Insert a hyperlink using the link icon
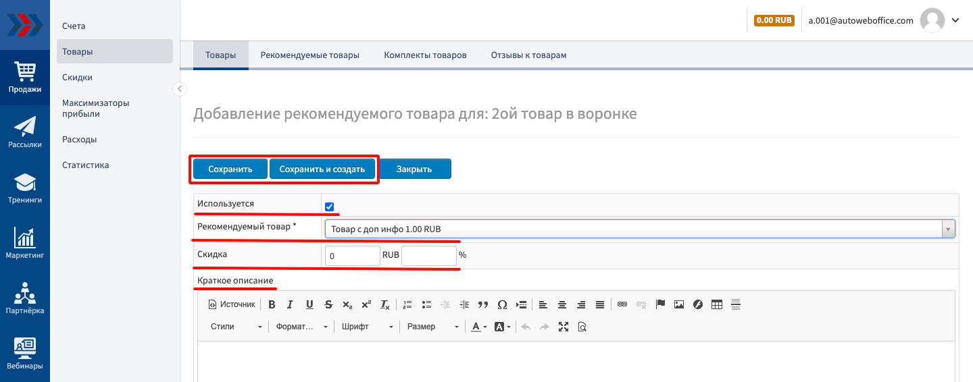This screenshot has width=973, height=382. click(x=622, y=304)
